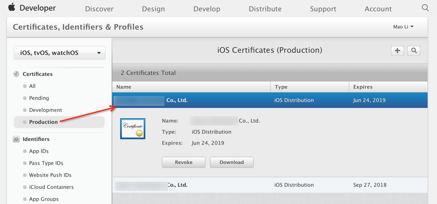
Task: Click the Identifiers ID badge icon
Action: coord(16,139)
